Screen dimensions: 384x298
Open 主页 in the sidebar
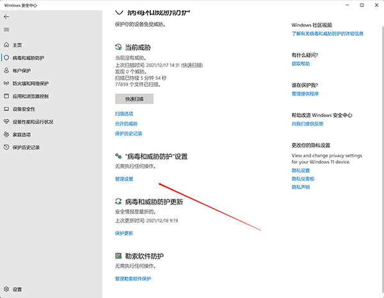17,45
